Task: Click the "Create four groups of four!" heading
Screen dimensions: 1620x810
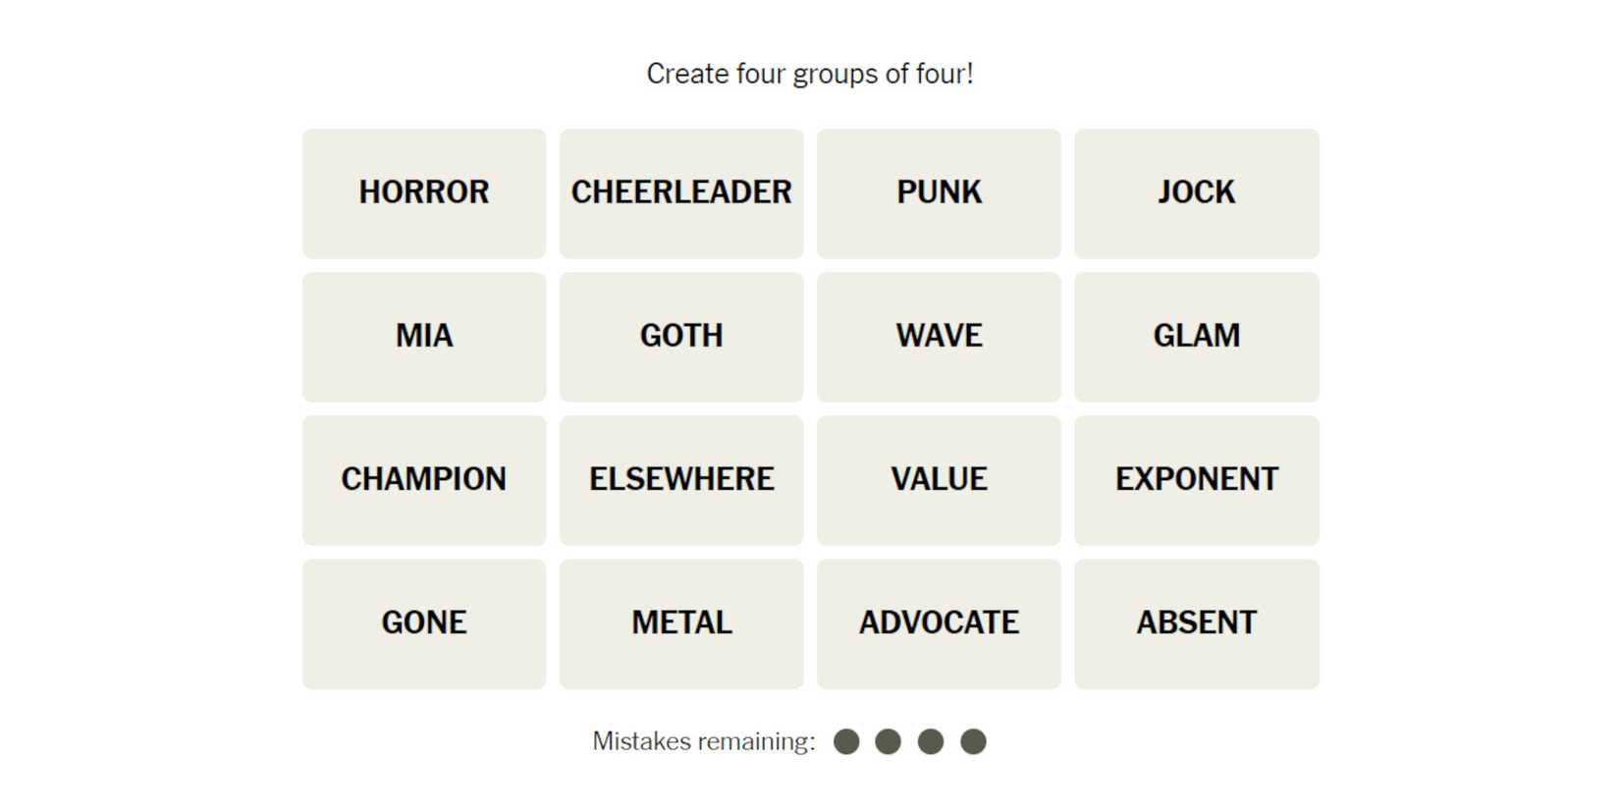Action: tap(810, 75)
